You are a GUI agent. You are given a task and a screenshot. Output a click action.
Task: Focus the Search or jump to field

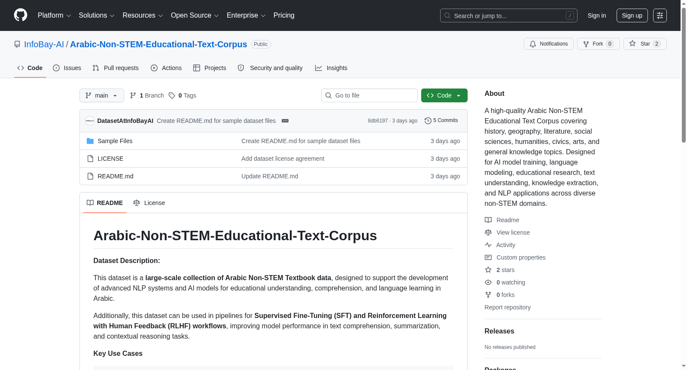508,15
